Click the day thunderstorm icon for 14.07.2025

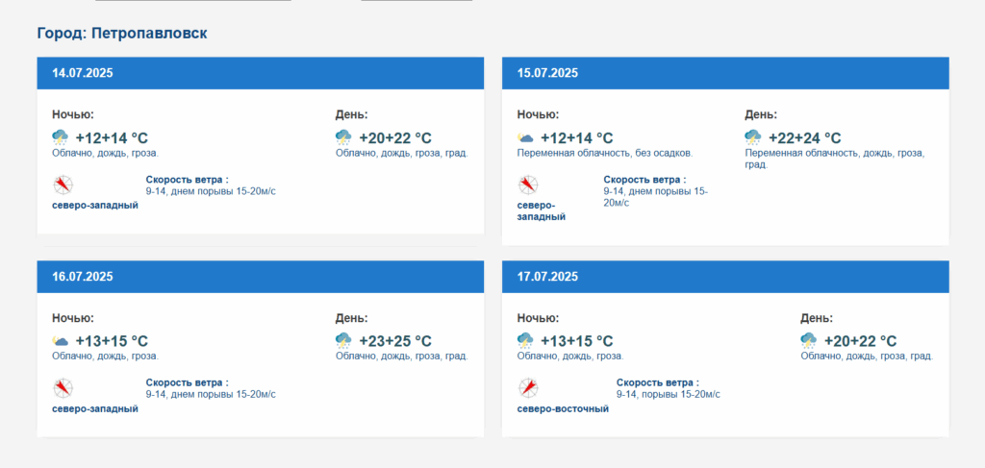[x=343, y=137]
